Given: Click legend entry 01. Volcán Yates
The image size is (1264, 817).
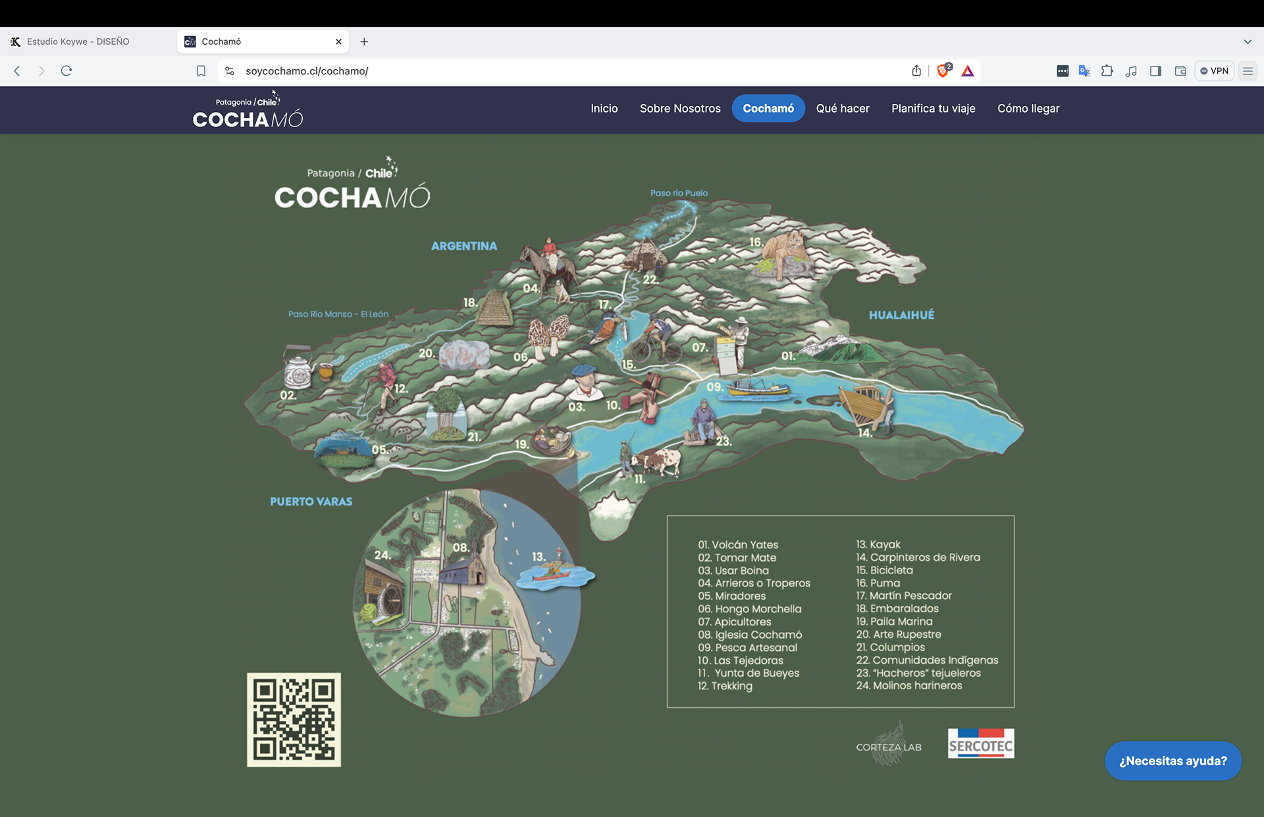Looking at the screenshot, I should 738,545.
